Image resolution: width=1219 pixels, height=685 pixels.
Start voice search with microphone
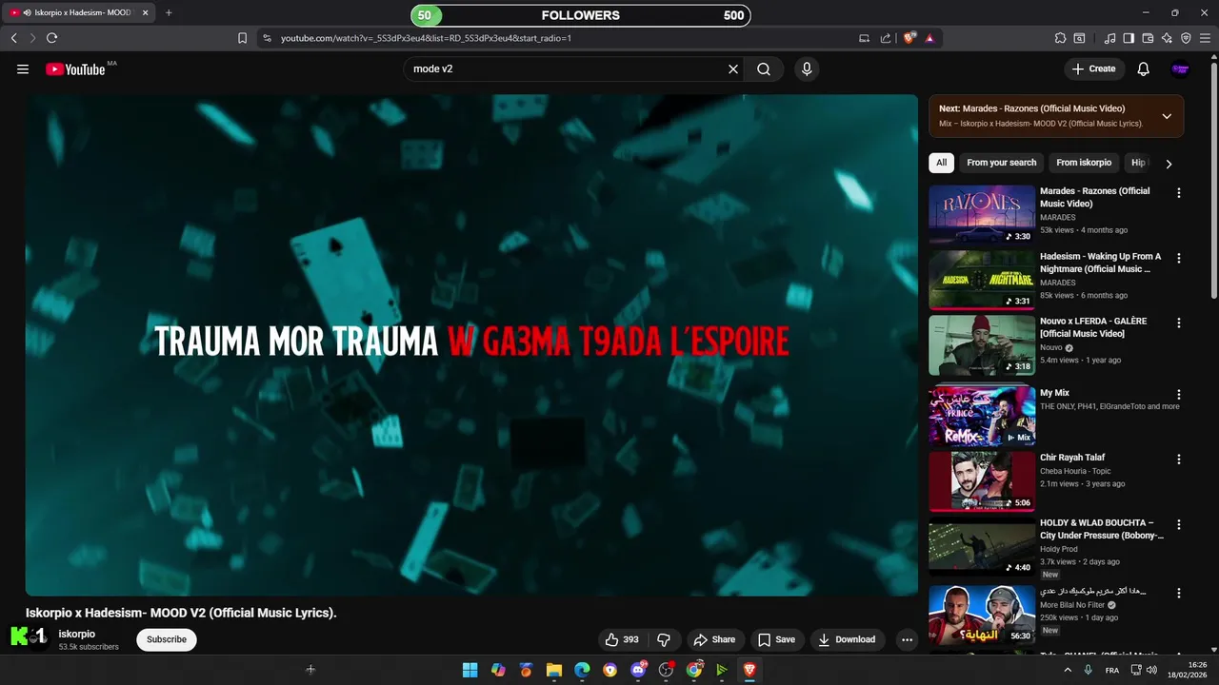coord(807,69)
